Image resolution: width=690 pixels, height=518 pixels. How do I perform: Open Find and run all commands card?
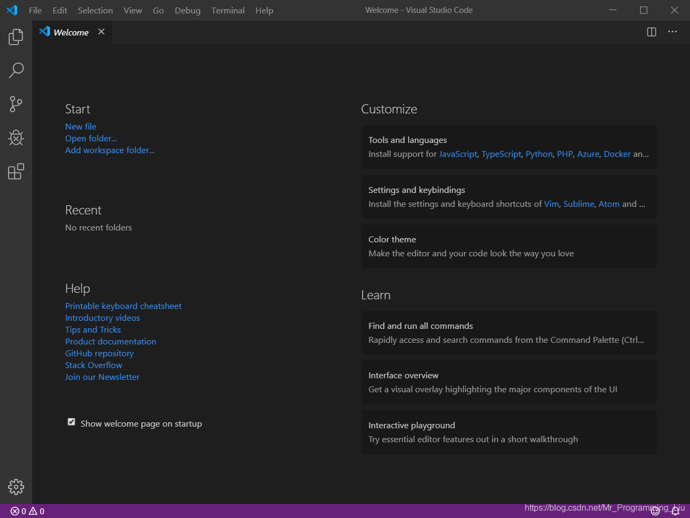click(509, 333)
